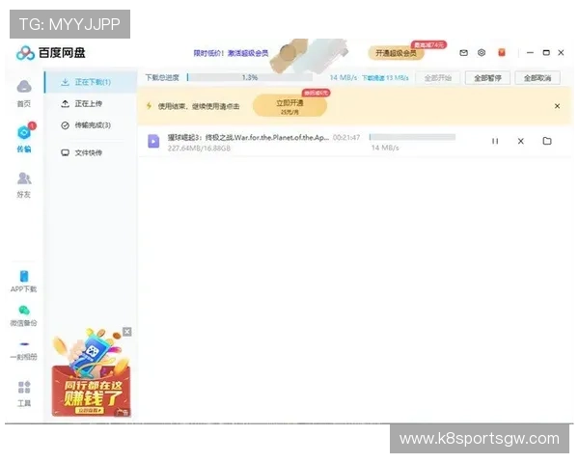Click the 使用结束,继续使用请点击 banner text
This screenshot has width=579, height=463.
[x=199, y=106]
